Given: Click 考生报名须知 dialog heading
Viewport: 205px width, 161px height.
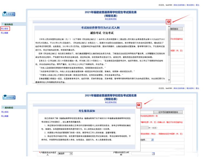Looking at the screenshot, I should (87, 111).
